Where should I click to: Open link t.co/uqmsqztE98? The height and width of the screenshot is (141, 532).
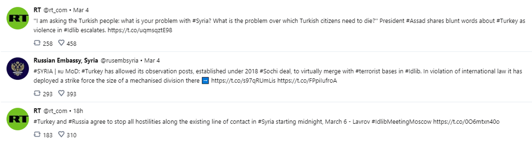click(x=140, y=30)
